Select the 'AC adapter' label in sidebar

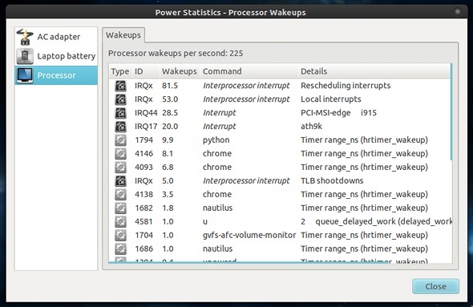[59, 37]
